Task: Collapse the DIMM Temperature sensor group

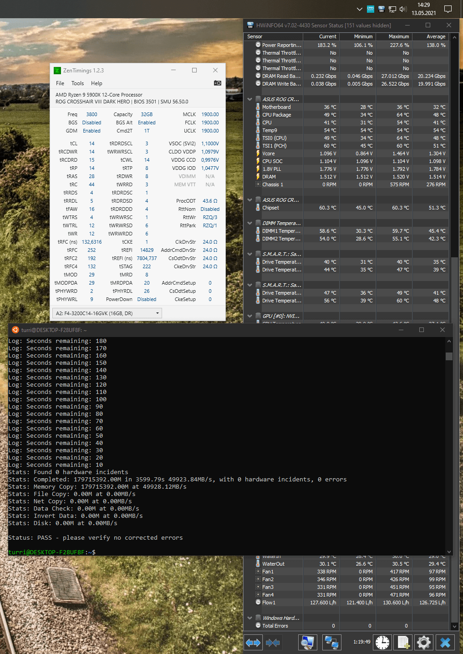Action: click(x=249, y=223)
